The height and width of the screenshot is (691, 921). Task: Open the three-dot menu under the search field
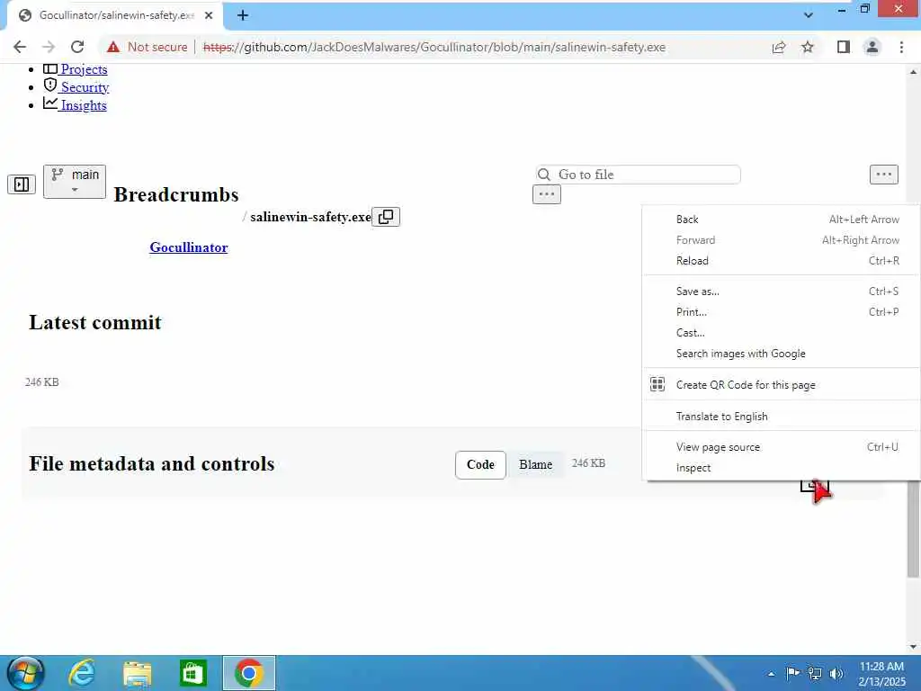547,194
